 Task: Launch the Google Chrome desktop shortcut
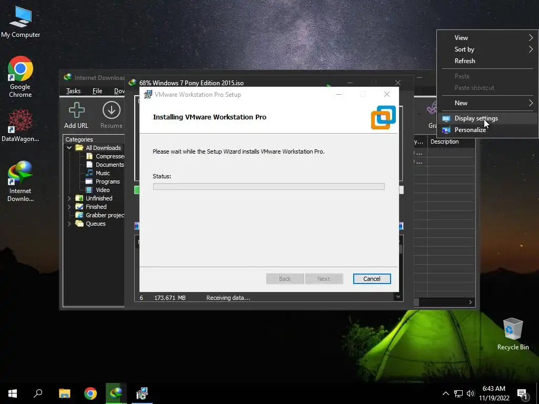coord(21,76)
